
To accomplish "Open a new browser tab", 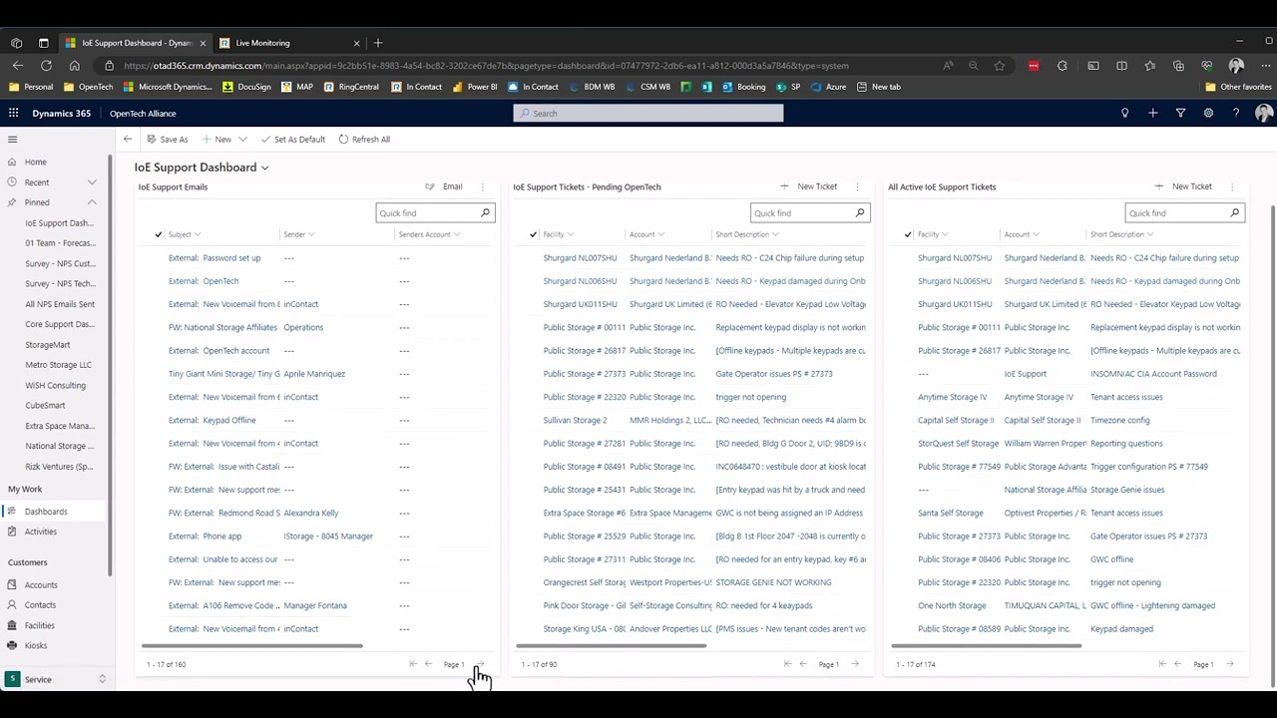I will (x=377, y=43).
